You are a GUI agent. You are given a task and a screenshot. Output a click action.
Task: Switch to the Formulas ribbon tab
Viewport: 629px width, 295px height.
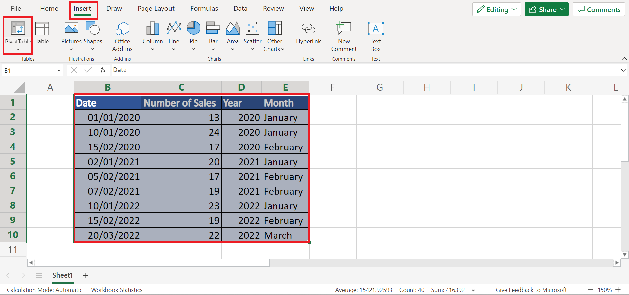pos(204,8)
